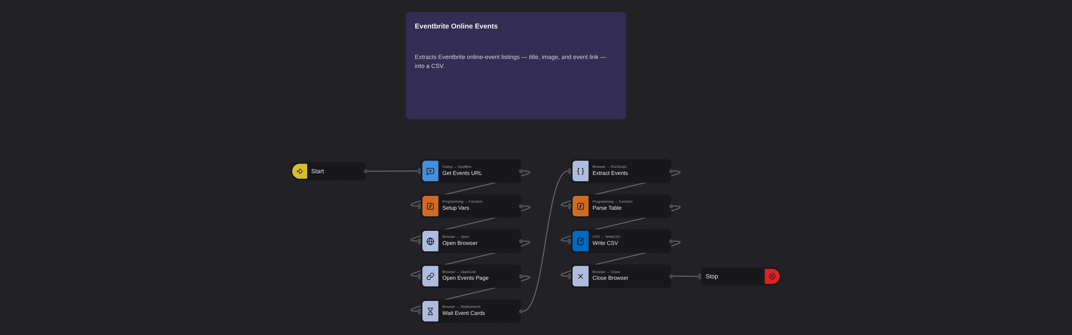Click the Open Browser globe icon
Image resolution: width=1072 pixels, height=335 pixels.
tap(430, 241)
